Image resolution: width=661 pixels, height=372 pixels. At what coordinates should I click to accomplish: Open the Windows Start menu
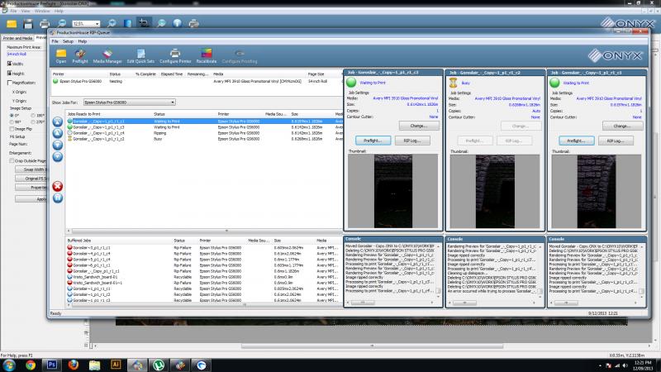[9, 365]
